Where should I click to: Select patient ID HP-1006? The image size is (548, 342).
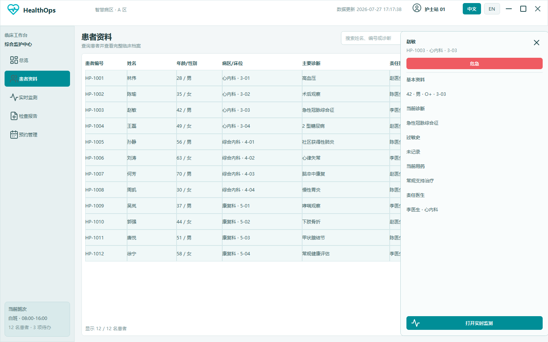(x=94, y=158)
